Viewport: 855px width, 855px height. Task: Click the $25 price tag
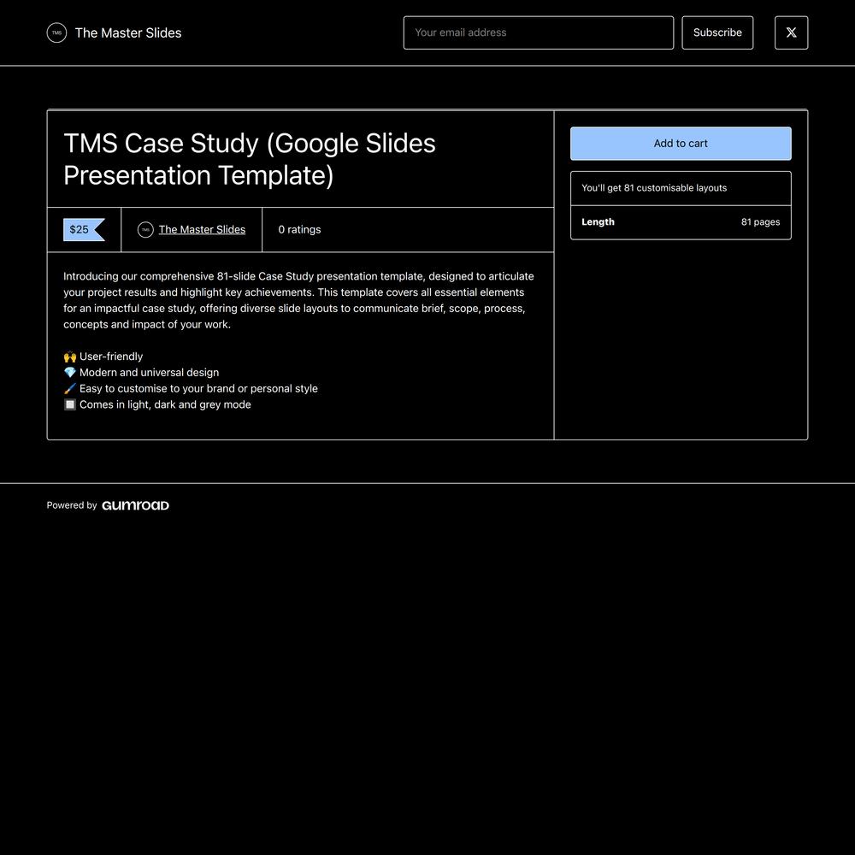(x=84, y=229)
